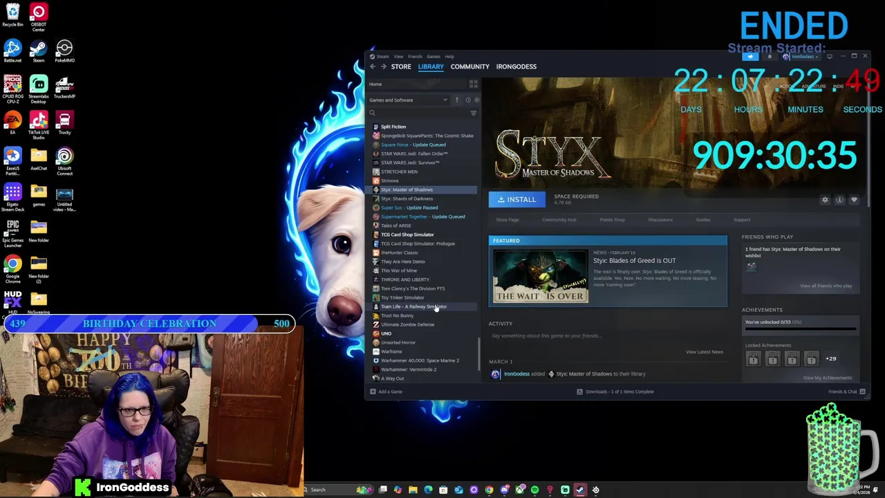Open PokeMMO desktop icon
Screen dimensions: 885x498
[x=64, y=51]
